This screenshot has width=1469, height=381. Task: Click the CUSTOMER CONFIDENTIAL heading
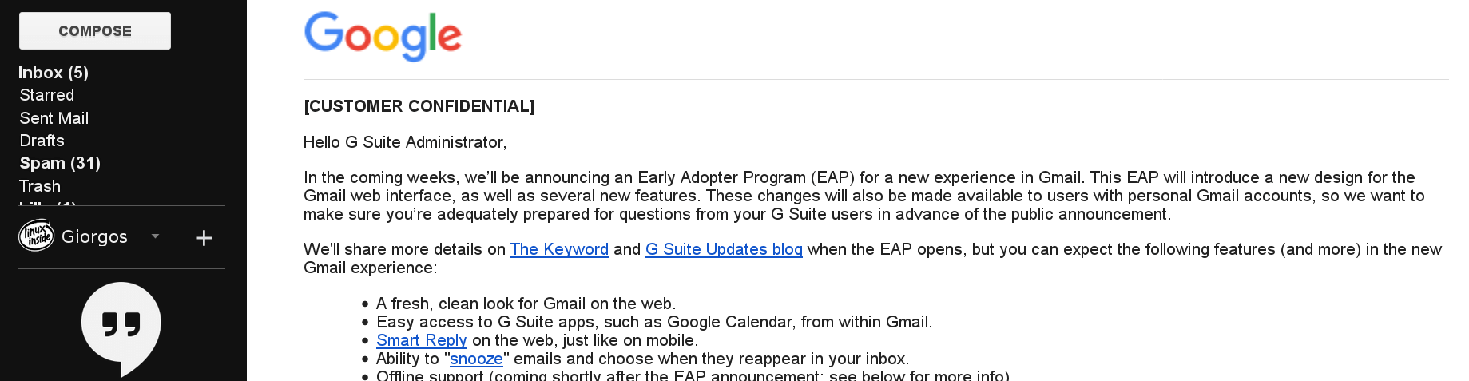tap(419, 106)
